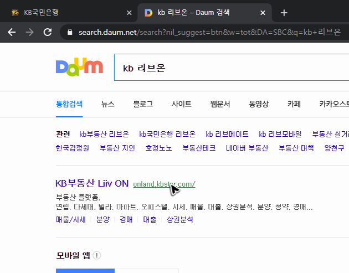Open the 카페 search tab
Screen dimensions: 349x273
click(294, 104)
